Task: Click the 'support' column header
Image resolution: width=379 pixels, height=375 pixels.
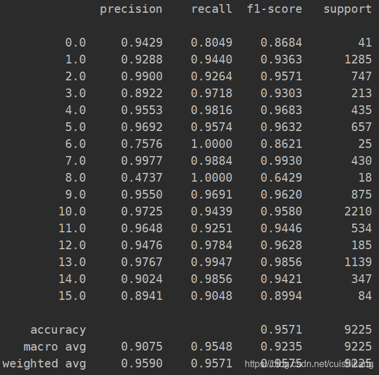Action: point(348,10)
